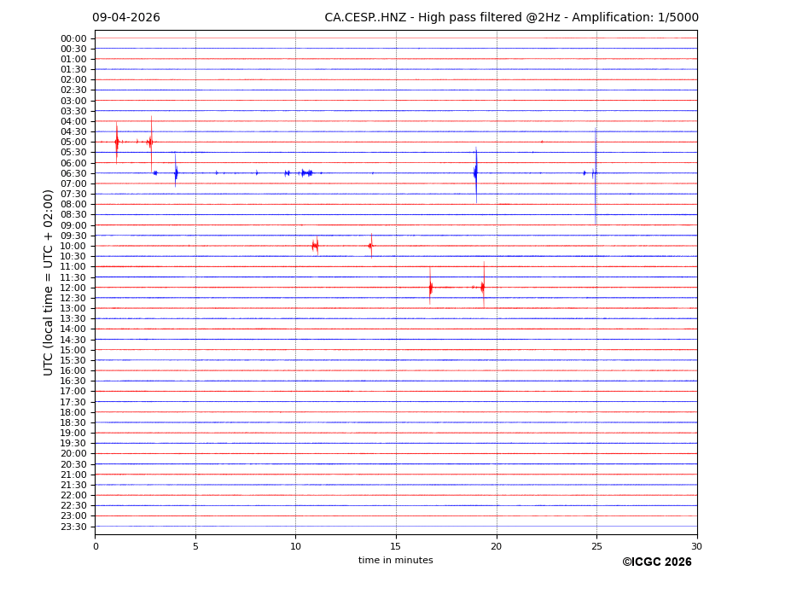Click the red event near minute 11 at 10:00
This screenshot has width=791, height=594.
tap(316, 246)
